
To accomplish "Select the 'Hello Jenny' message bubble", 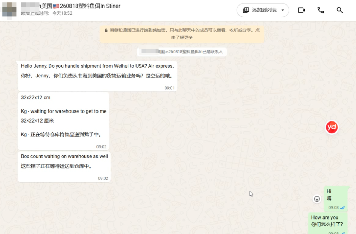I will pos(97,76).
